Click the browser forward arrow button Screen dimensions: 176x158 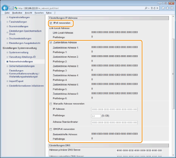click(11, 8)
